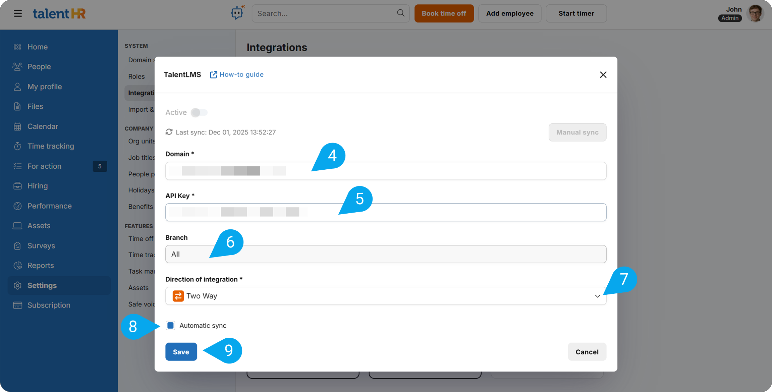The width and height of the screenshot is (772, 392).
Task: Open Time tracking from the sidebar
Action: (x=51, y=146)
